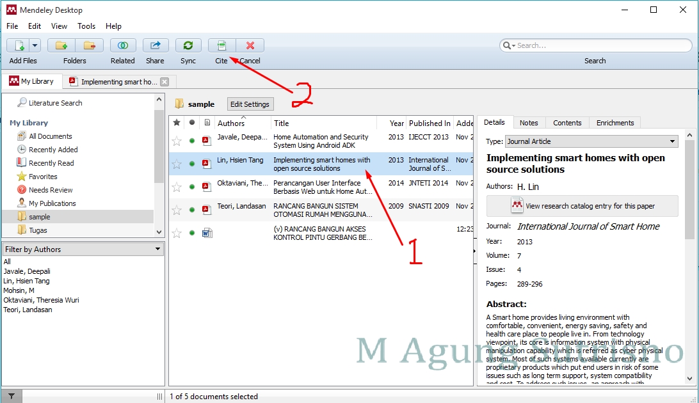Image resolution: width=699 pixels, height=403 pixels.
Task: Toggle favorite star for Javale, Deepa... row
Action: pos(177,141)
